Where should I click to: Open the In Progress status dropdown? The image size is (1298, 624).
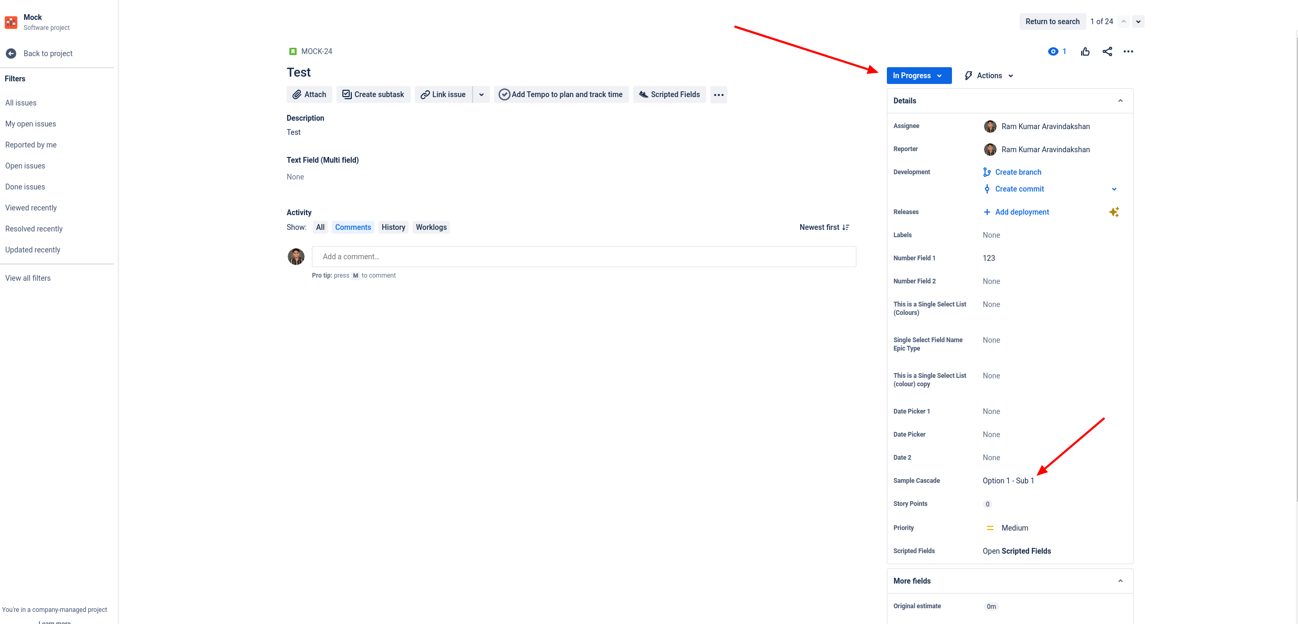[x=918, y=76]
